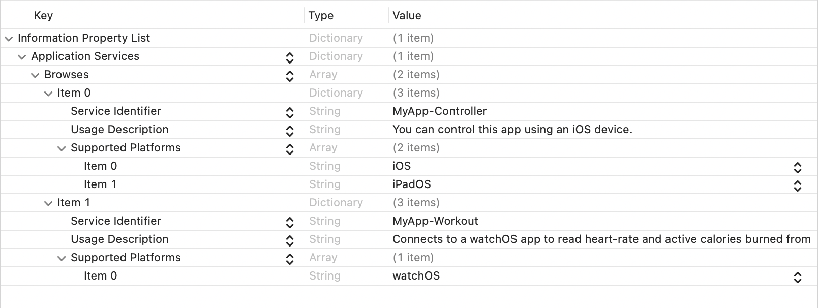
Task: Collapse the Browses array
Action: (35, 75)
